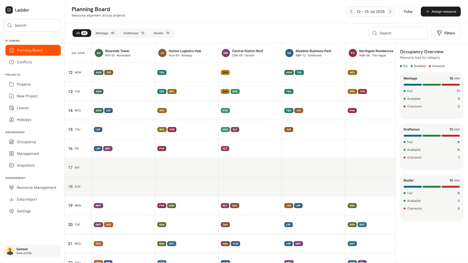The height and width of the screenshot is (263, 468).
Task: Open the Leaves calendar icon
Action: pyautogui.click(x=11, y=108)
